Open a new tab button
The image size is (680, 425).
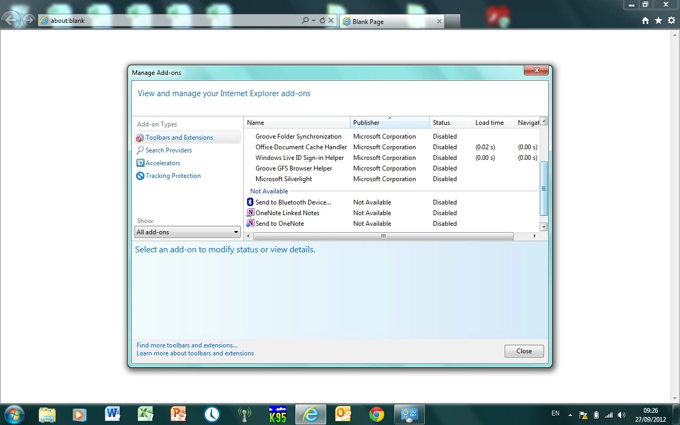pyautogui.click(x=453, y=21)
